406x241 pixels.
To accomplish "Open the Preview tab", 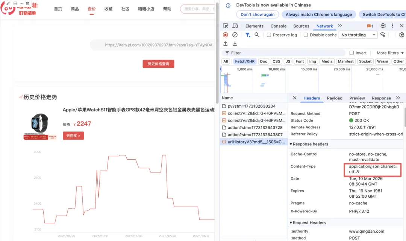I will coord(357,98).
